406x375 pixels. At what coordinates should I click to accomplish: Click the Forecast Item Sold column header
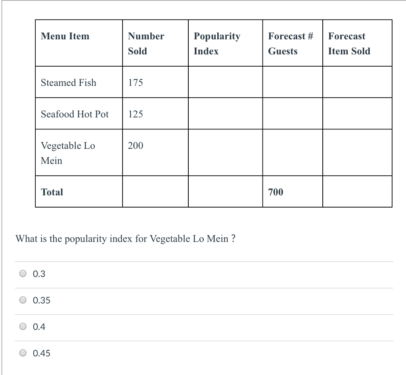click(x=349, y=43)
